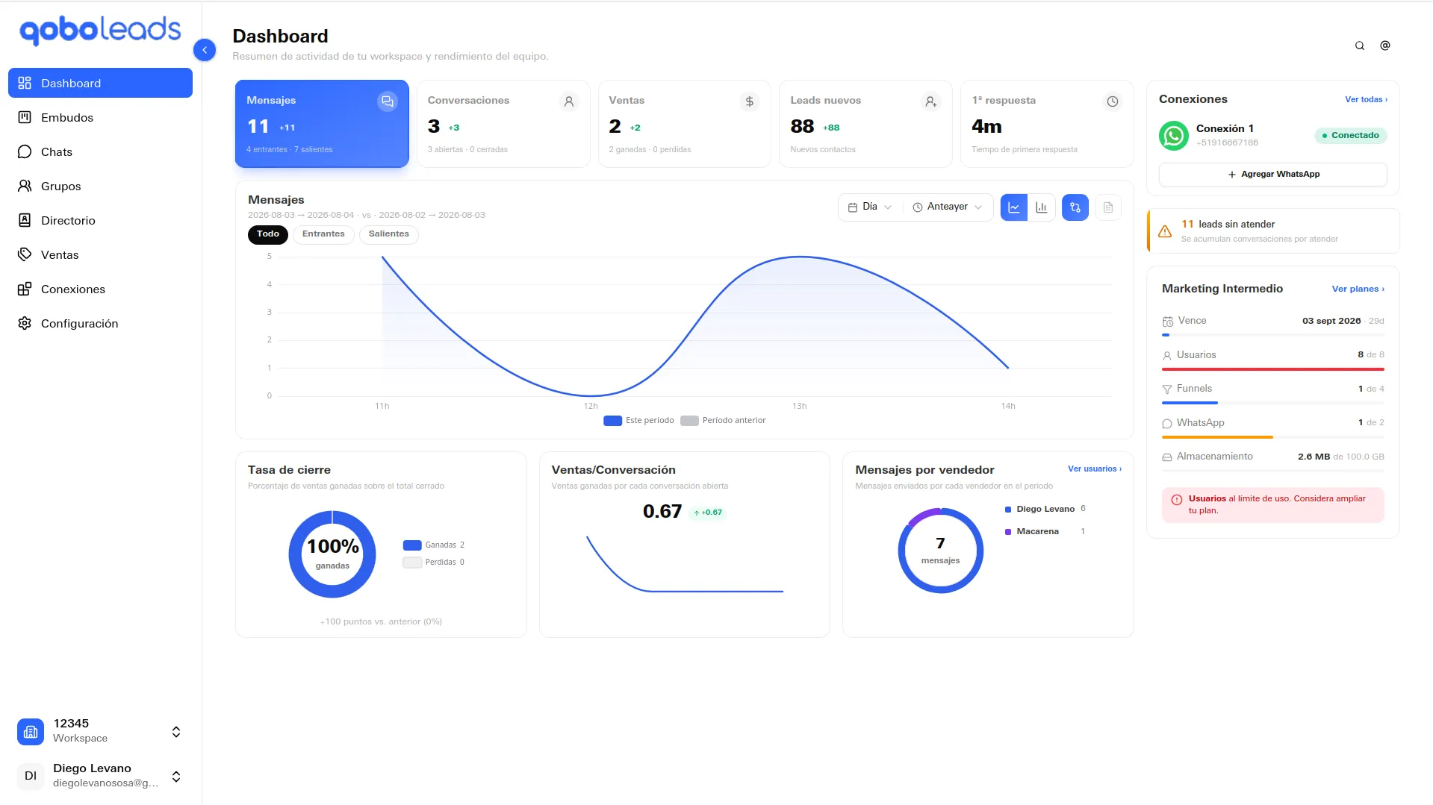Click the @ mentions icon in header
This screenshot has height=805, width=1433.
point(1385,46)
